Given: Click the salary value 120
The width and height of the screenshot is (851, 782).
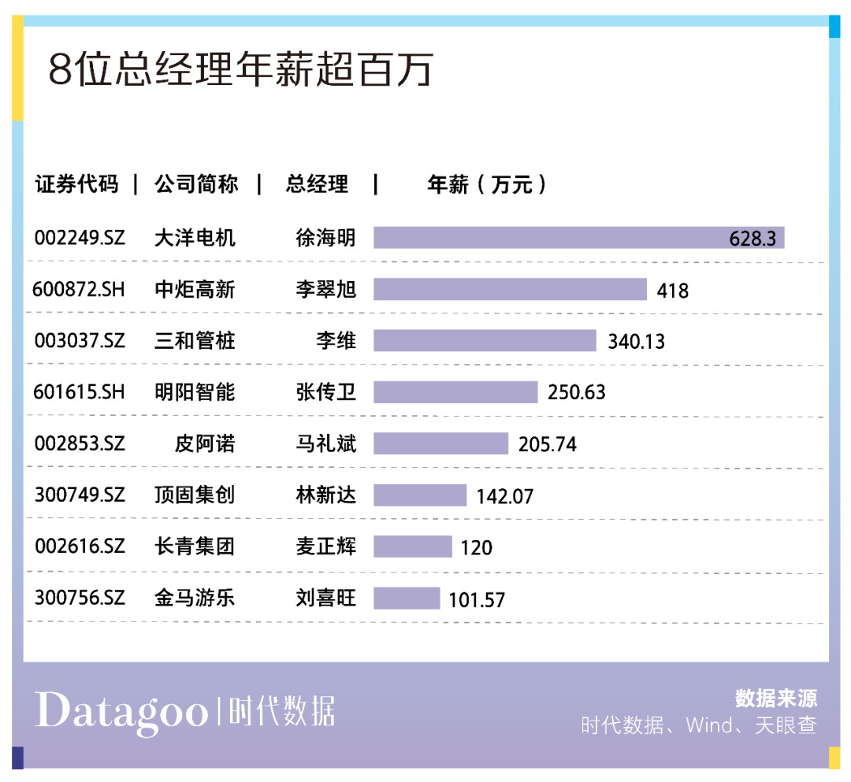Looking at the screenshot, I should click(x=476, y=548).
